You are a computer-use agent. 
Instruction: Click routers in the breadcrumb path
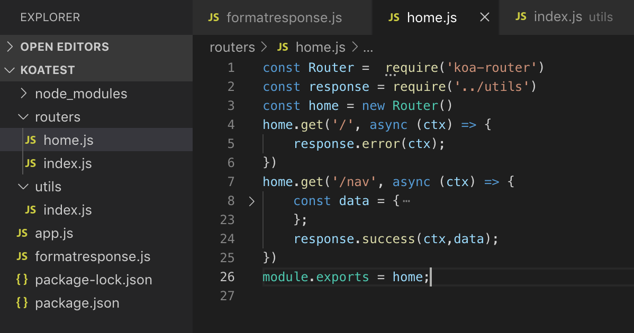pos(232,47)
